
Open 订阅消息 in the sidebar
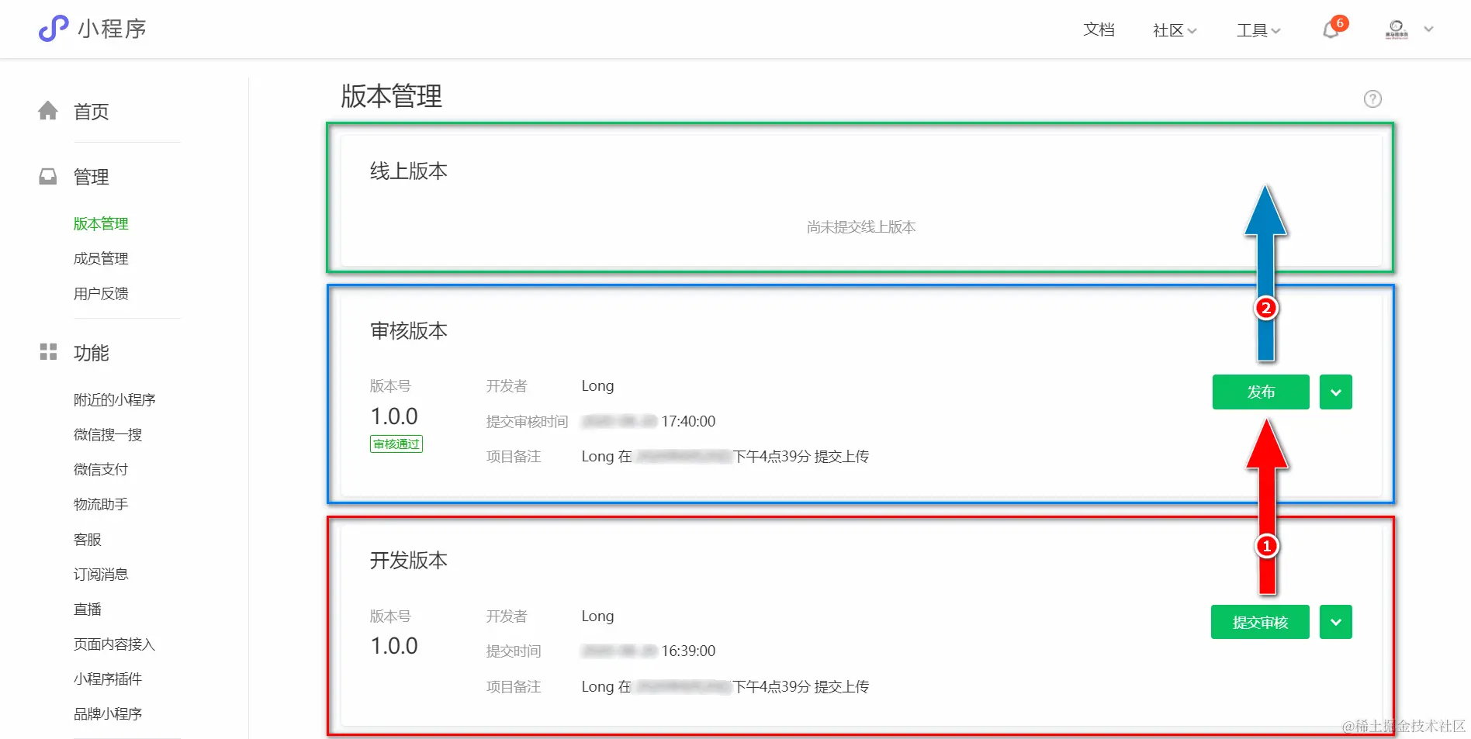101,574
